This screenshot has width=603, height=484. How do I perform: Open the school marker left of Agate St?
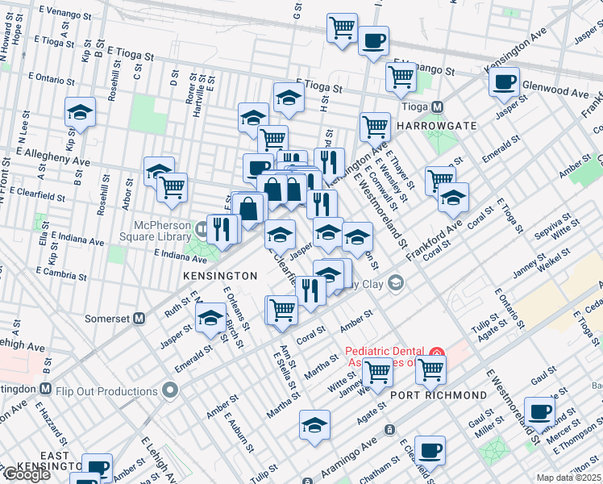click(x=315, y=426)
